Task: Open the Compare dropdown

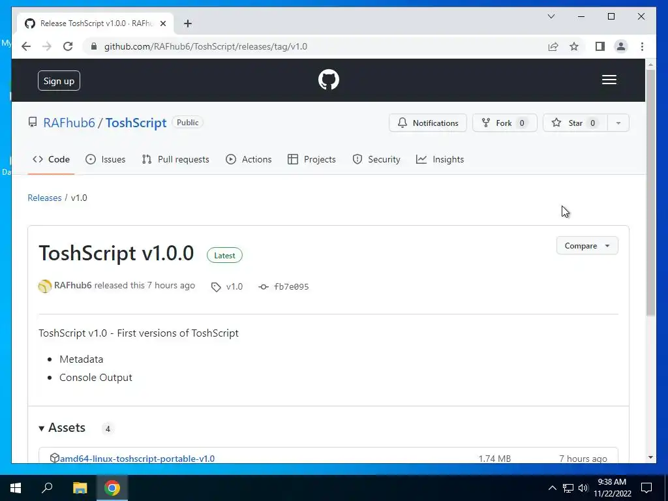Action: [x=587, y=246]
